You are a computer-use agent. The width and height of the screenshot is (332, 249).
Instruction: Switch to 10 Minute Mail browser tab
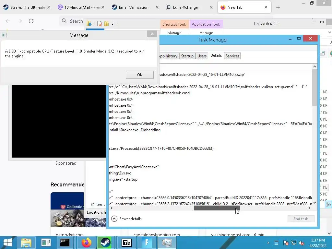coord(81,7)
